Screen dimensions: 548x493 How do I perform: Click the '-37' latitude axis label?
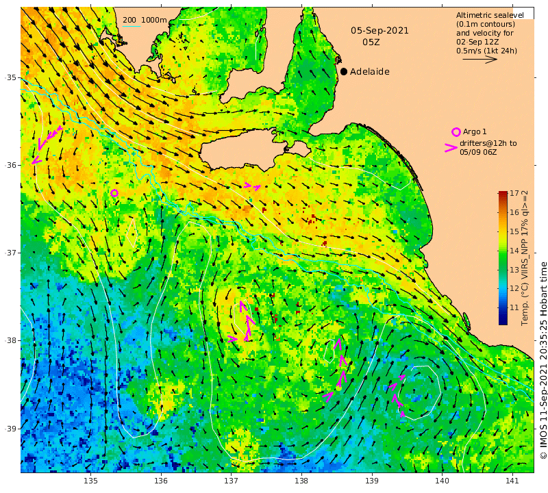11,253
